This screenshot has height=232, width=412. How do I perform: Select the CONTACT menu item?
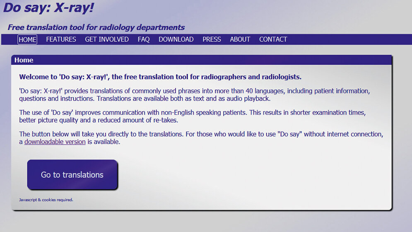(273, 39)
